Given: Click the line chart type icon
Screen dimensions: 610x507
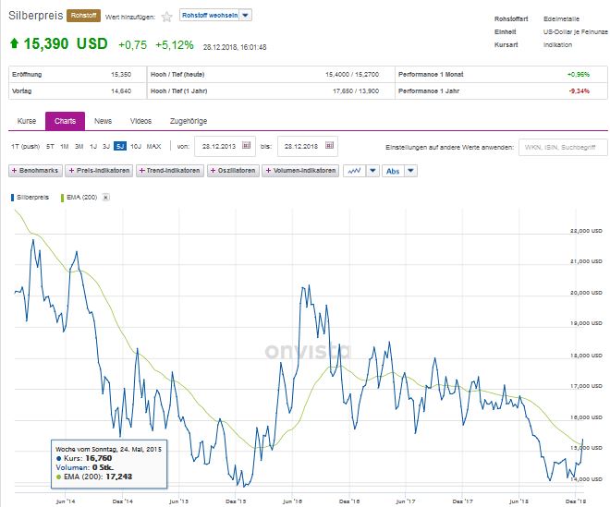Looking at the screenshot, I should tap(354, 171).
